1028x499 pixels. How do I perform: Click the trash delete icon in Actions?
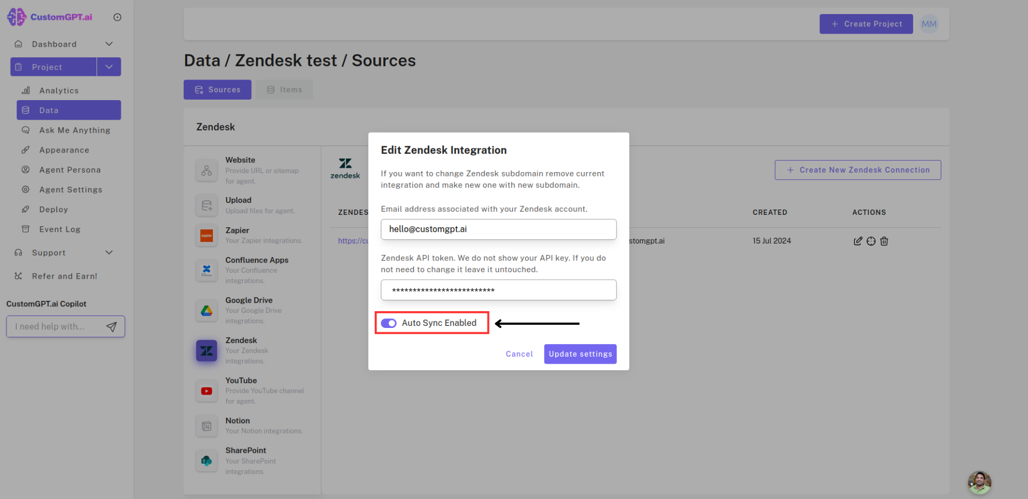(884, 241)
